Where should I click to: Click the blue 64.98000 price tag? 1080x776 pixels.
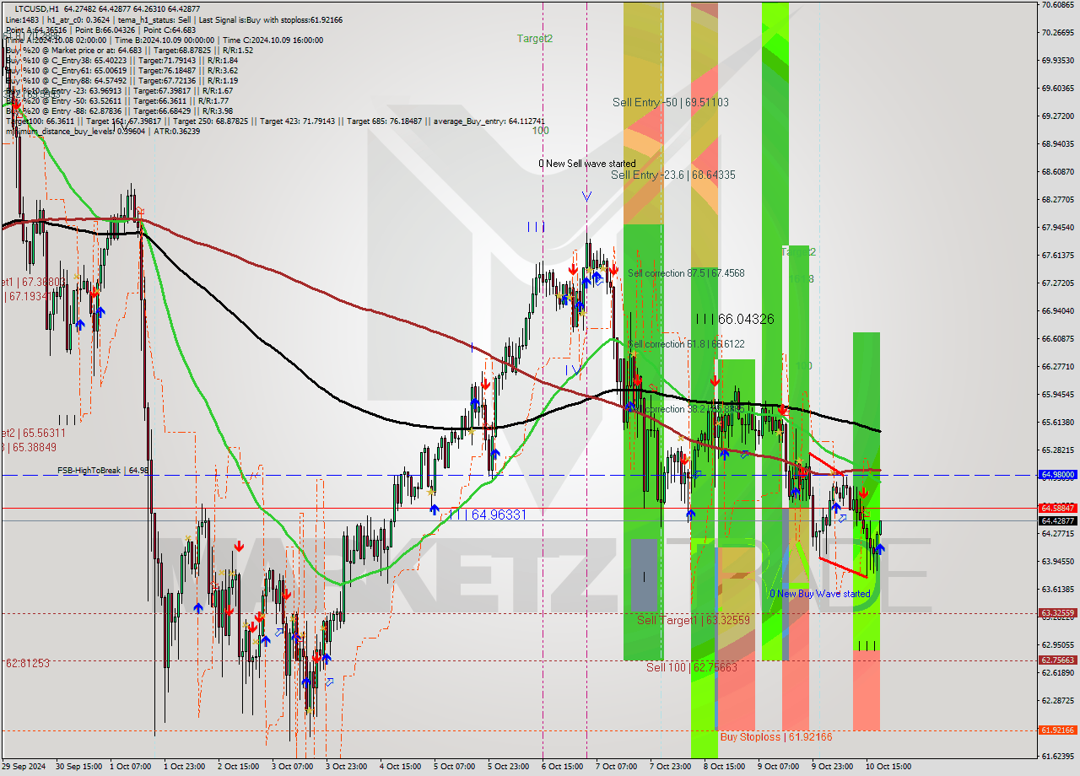pos(1058,475)
